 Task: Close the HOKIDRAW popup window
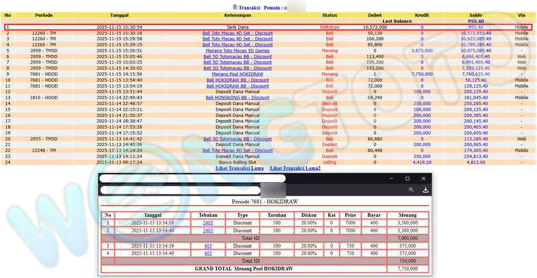[424, 179]
